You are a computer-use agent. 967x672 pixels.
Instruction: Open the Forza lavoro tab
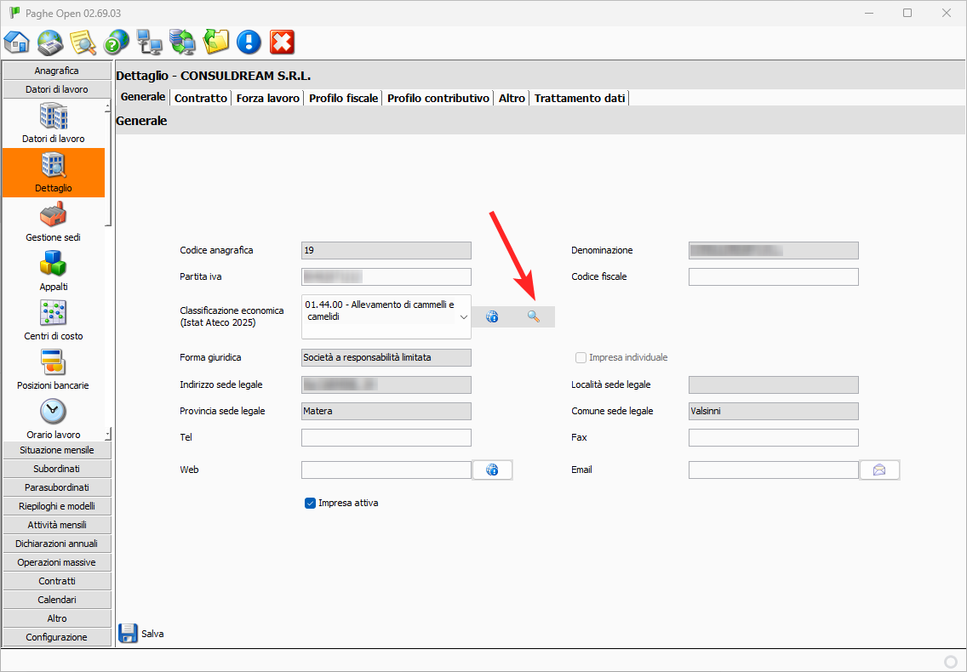click(x=268, y=98)
